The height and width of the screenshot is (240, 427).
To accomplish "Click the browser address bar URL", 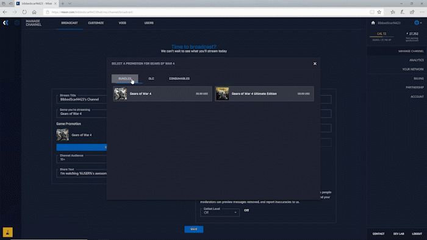I will pos(92,12).
